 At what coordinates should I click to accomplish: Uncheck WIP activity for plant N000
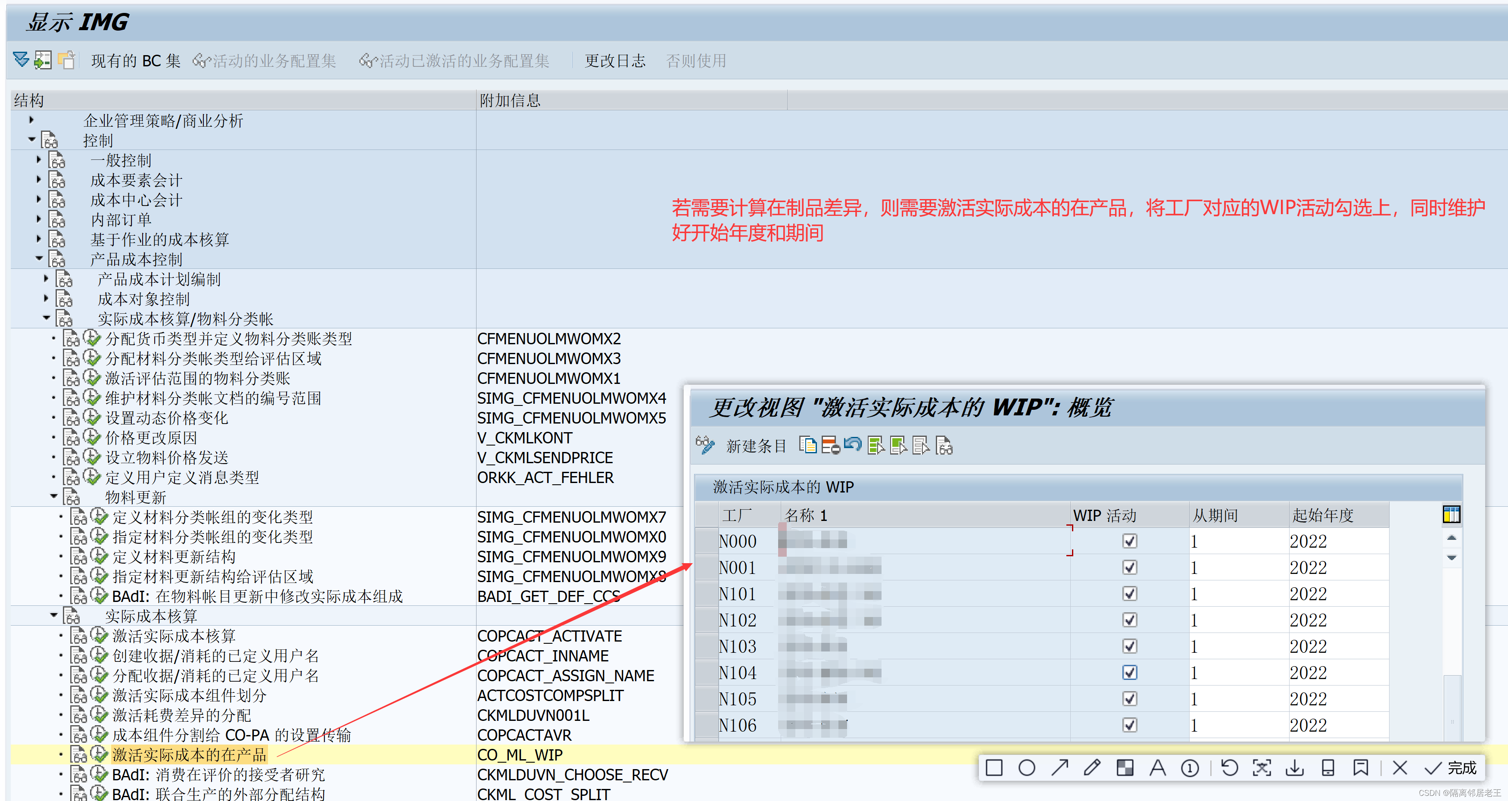(1129, 541)
